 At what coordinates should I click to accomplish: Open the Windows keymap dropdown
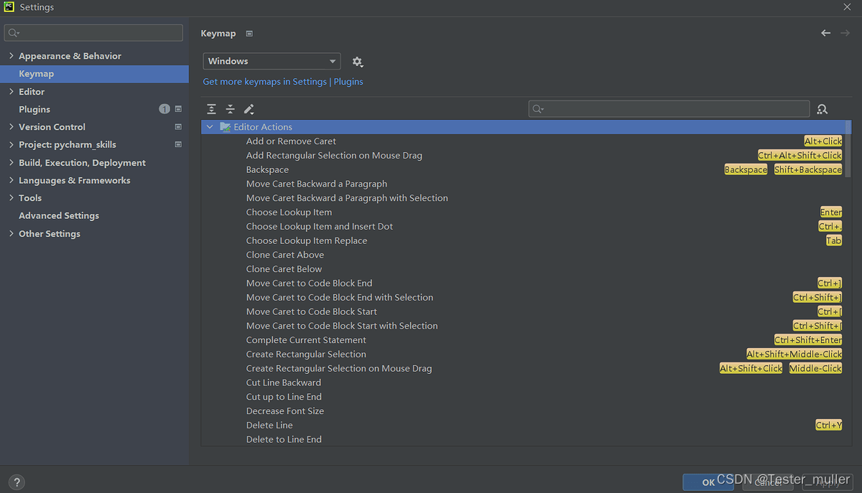click(x=272, y=62)
